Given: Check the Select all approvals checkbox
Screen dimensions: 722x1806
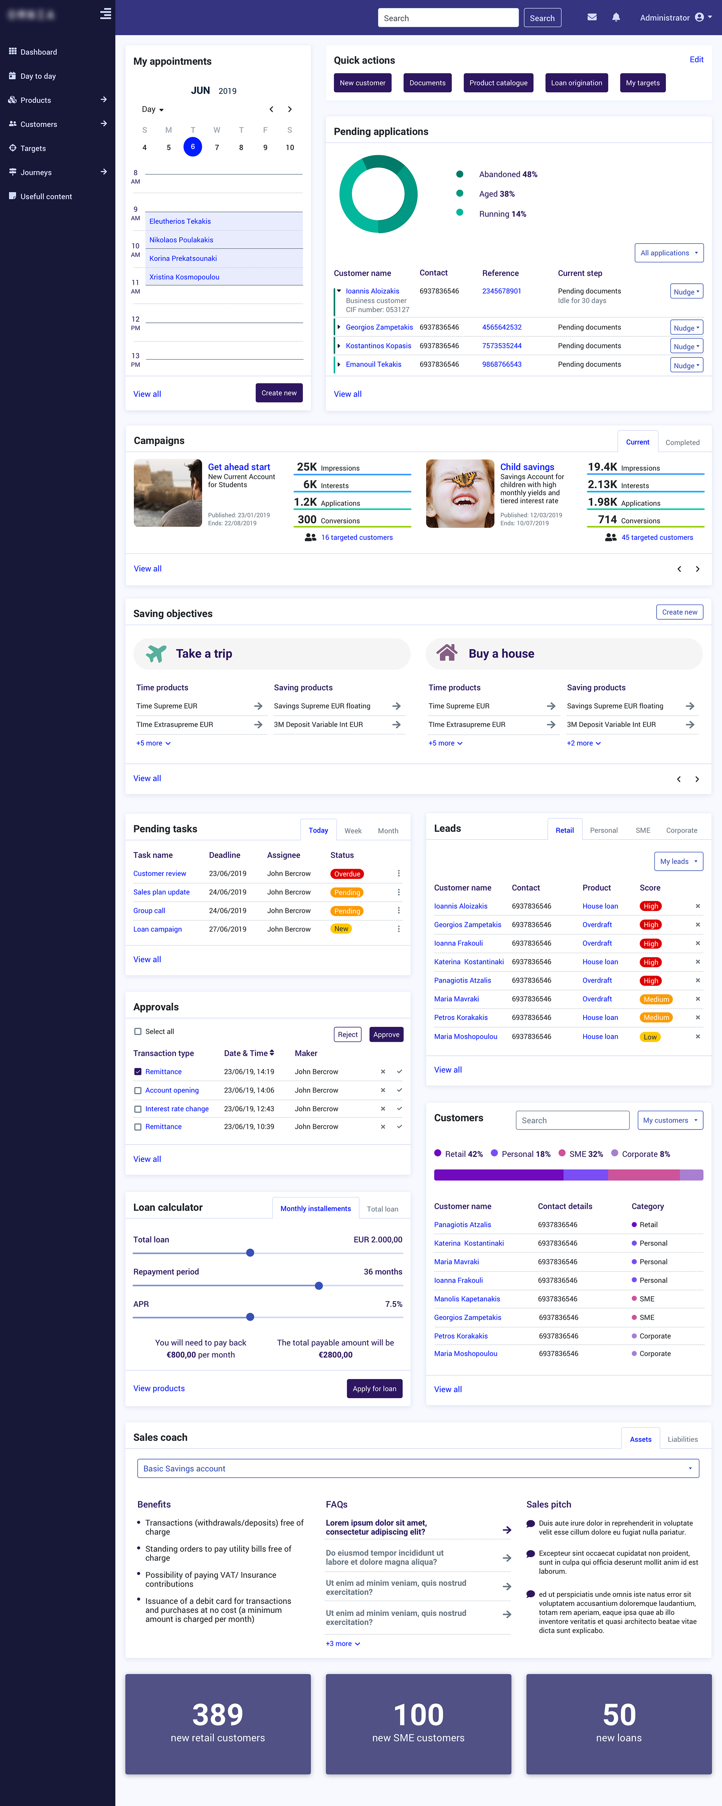Looking at the screenshot, I should [x=138, y=1031].
